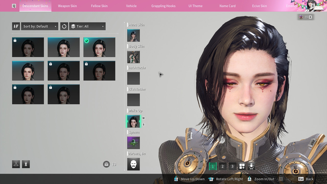This screenshot has width=327, height=184.
Task: Click the refresh filter icon
Action: [64, 26]
